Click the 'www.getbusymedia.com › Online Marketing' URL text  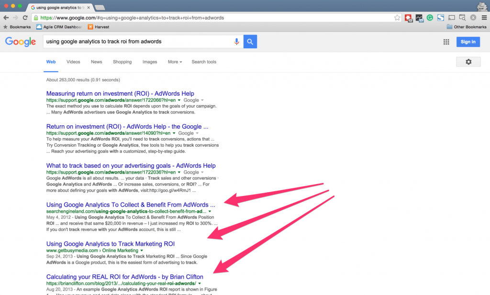coord(92,251)
